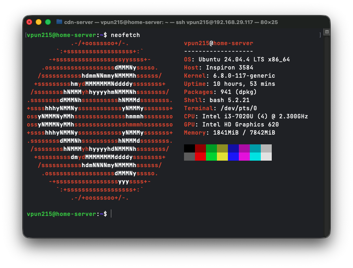The image size is (353, 268).
Task: Click the Kernel line 6.8.0-117-generic
Action: coord(230,76)
